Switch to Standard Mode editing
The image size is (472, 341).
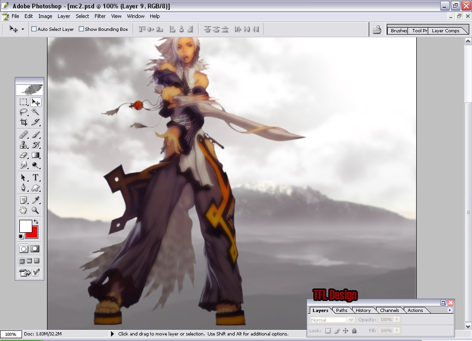point(24,249)
